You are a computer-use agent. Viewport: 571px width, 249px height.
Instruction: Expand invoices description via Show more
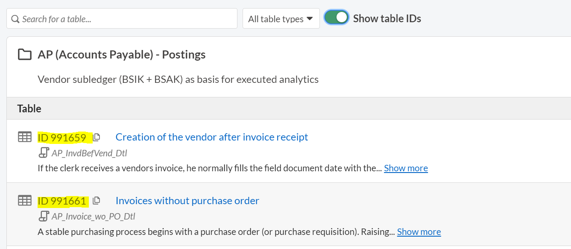[419, 232]
